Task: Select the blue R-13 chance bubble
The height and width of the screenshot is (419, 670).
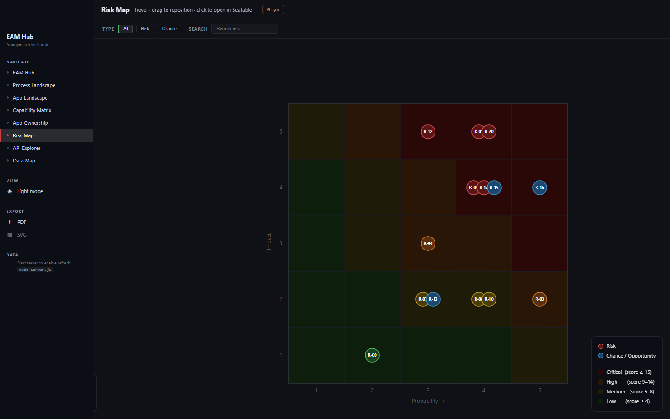Action: [433, 299]
